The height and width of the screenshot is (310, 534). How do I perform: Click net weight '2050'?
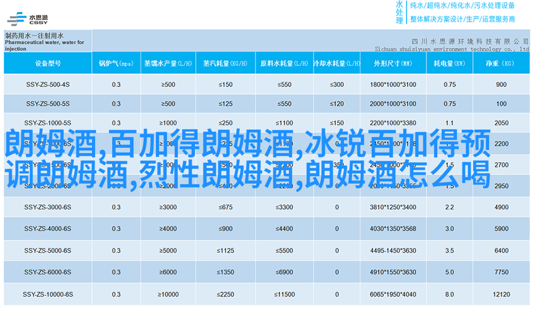501,123
